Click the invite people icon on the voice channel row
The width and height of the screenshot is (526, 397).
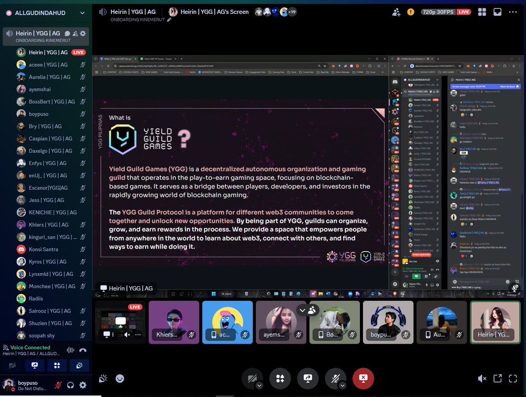[75, 33]
